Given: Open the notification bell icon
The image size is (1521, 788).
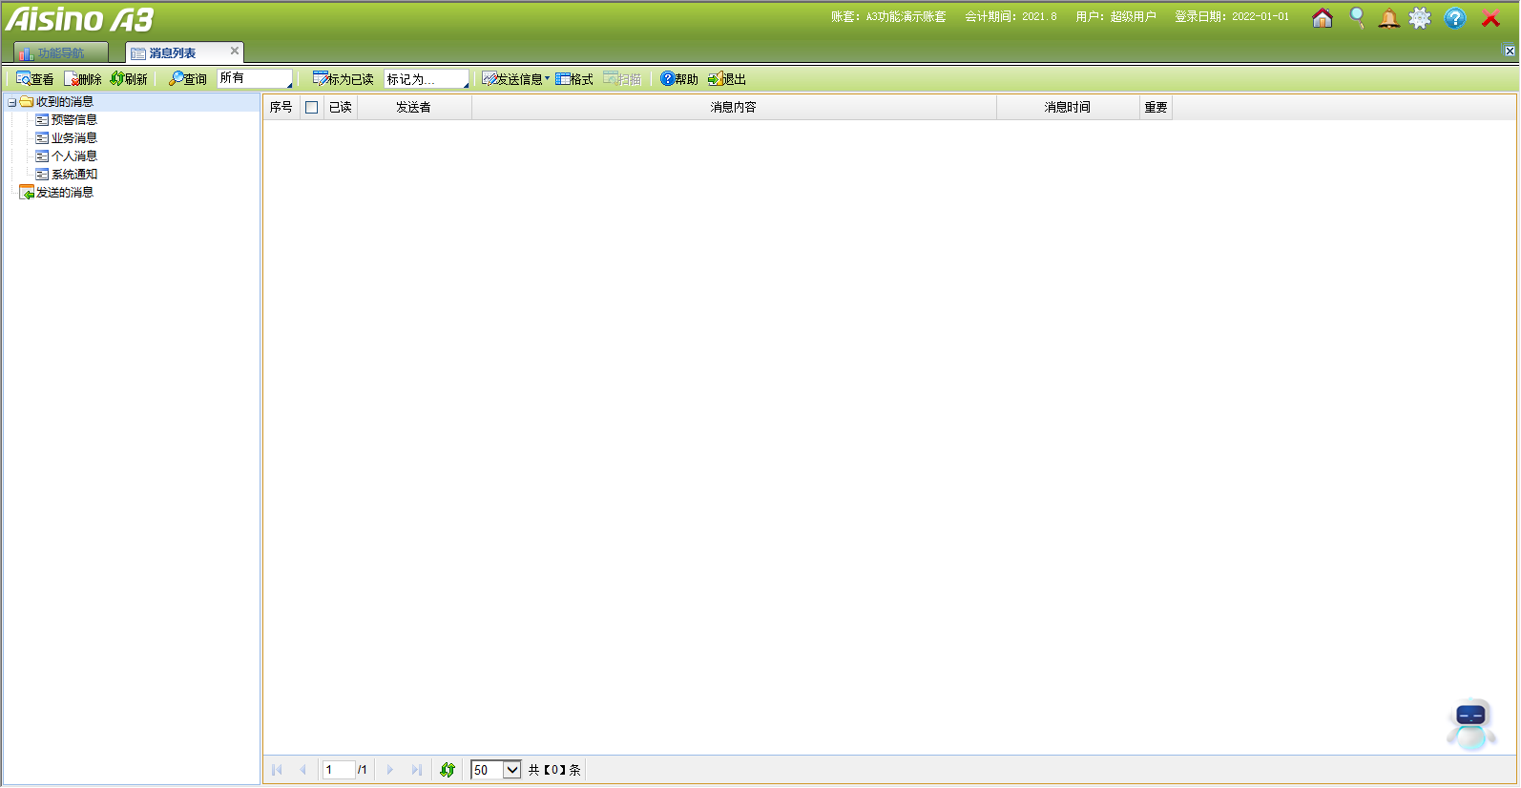Looking at the screenshot, I should (1388, 18).
